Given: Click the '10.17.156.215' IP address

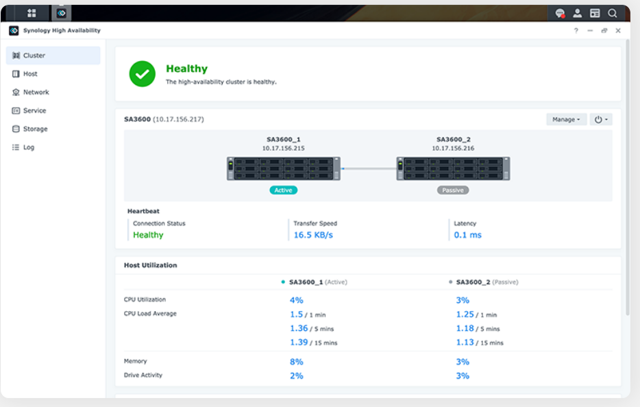Looking at the screenshot, I should point(283,148).
